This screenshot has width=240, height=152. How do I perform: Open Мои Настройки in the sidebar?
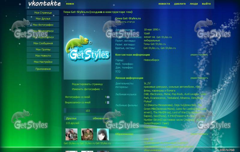coord(43,62)
